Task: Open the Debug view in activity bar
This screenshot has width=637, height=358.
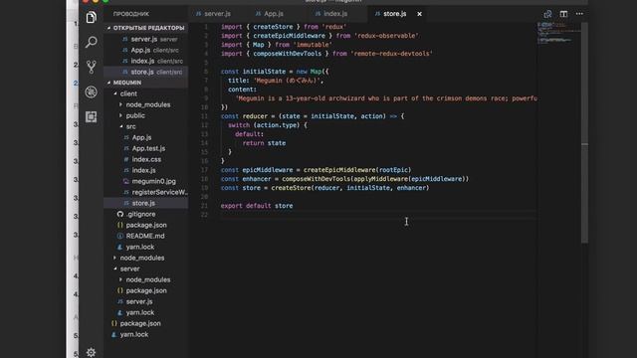Action: pos(91,92)
